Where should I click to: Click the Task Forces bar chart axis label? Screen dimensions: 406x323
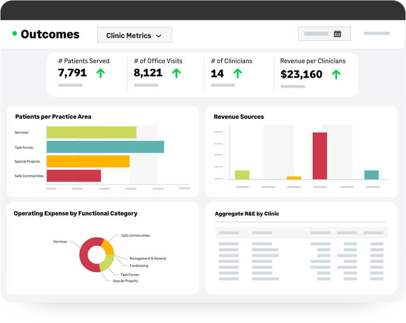[24, 148]
